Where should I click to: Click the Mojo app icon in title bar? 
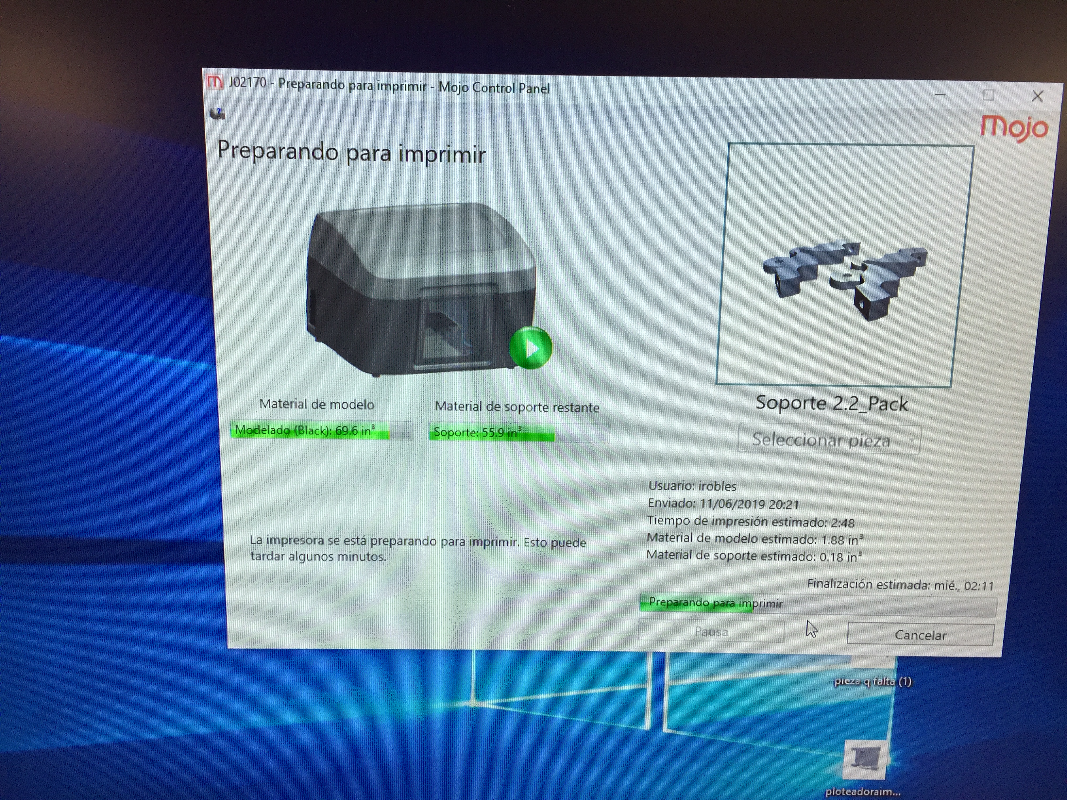(x=214, y=82)
